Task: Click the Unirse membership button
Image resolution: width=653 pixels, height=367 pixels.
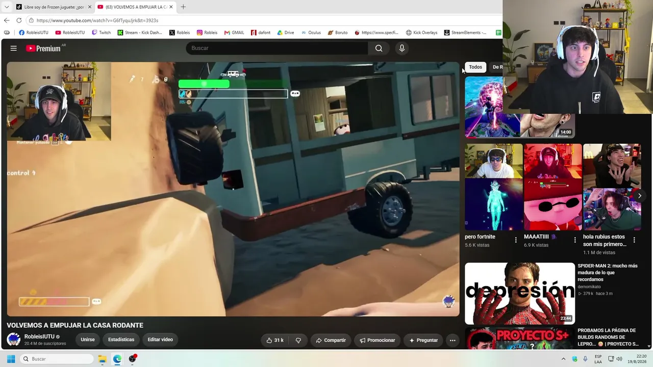Action: click(x=88, y=339)
